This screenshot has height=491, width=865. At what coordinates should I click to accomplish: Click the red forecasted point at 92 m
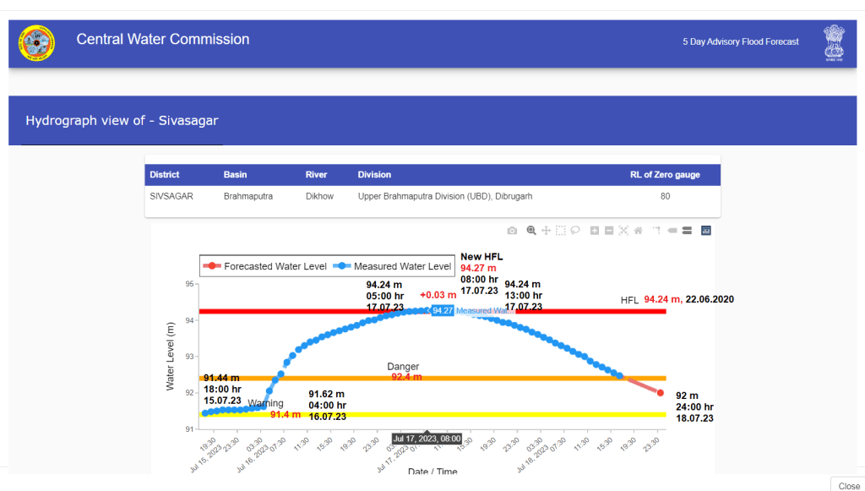[661, 393]
